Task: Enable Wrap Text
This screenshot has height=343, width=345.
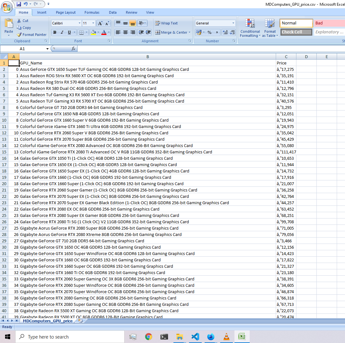Action: [166, 23]
